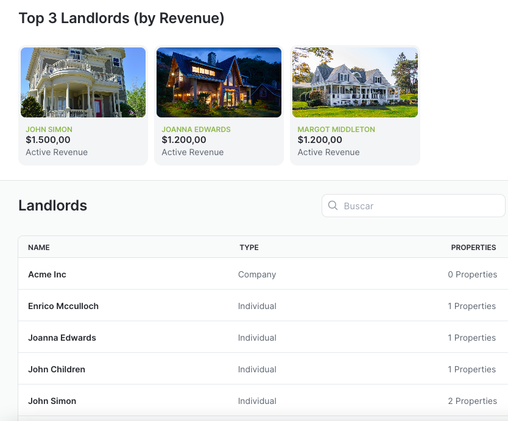Click the Top 3 Landlords heading
This screenshot has height=421, width=508.
click(121, 18)
